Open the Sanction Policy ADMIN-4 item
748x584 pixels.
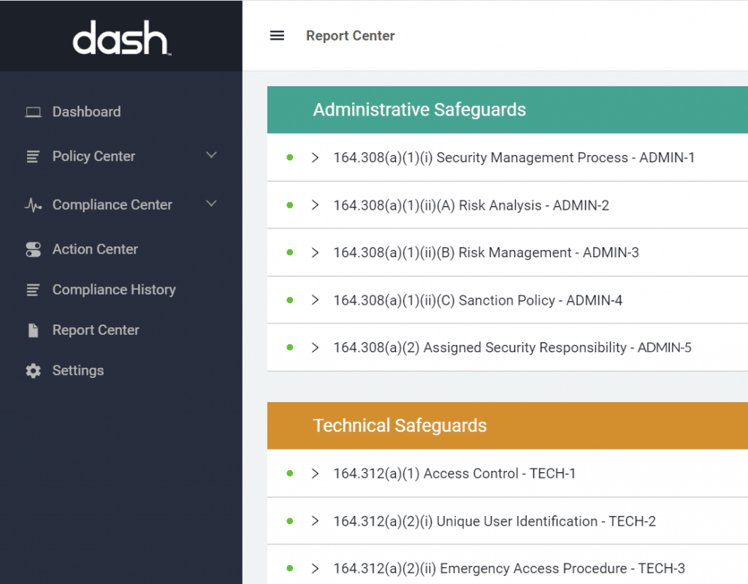tap(478, 300)
